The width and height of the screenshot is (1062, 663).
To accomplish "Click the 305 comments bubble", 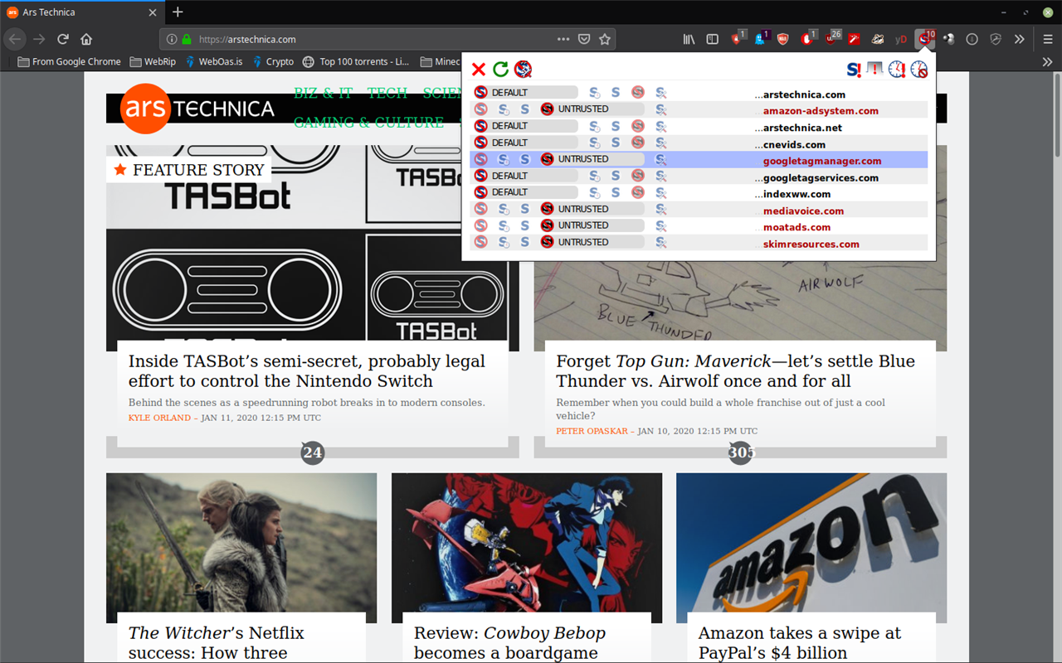I will pos(741,452).
